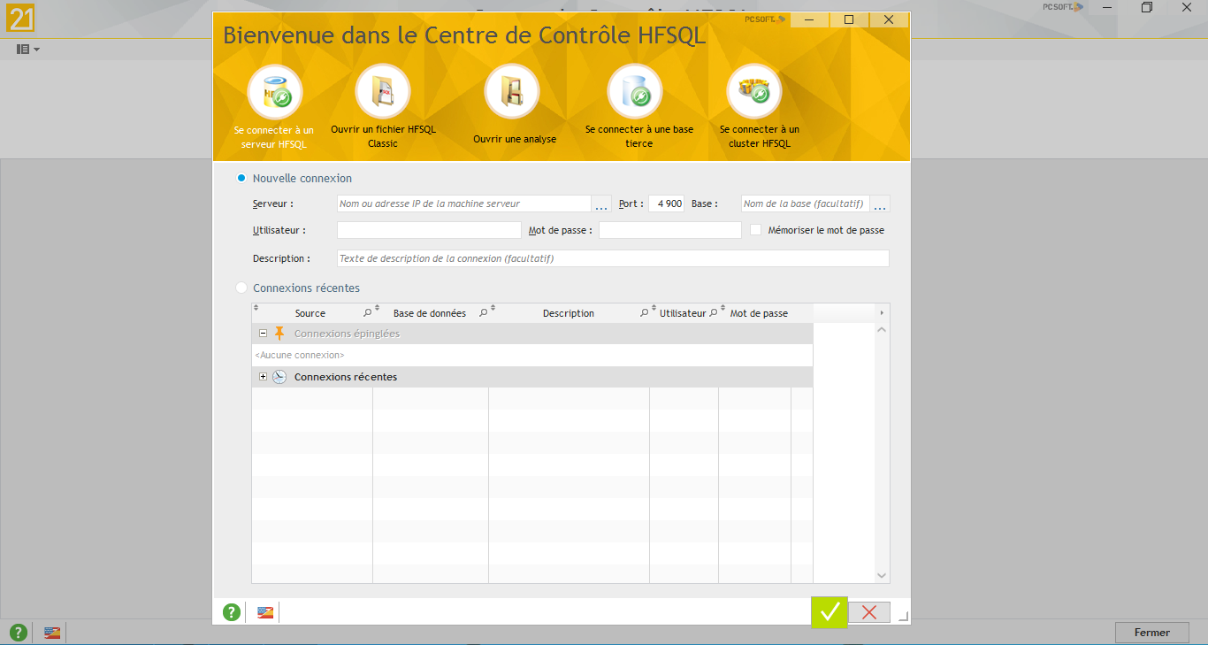This screenshot has width=1208, height=645.
Task: Click the magnifier icon in the Source column
Action: tap(368, 313)
